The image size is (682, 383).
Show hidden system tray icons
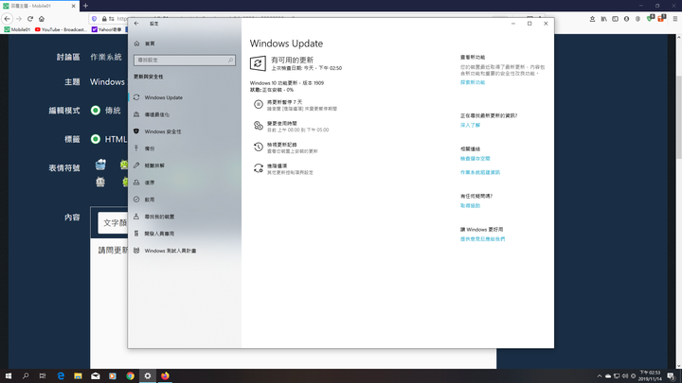tap(600, 376)
